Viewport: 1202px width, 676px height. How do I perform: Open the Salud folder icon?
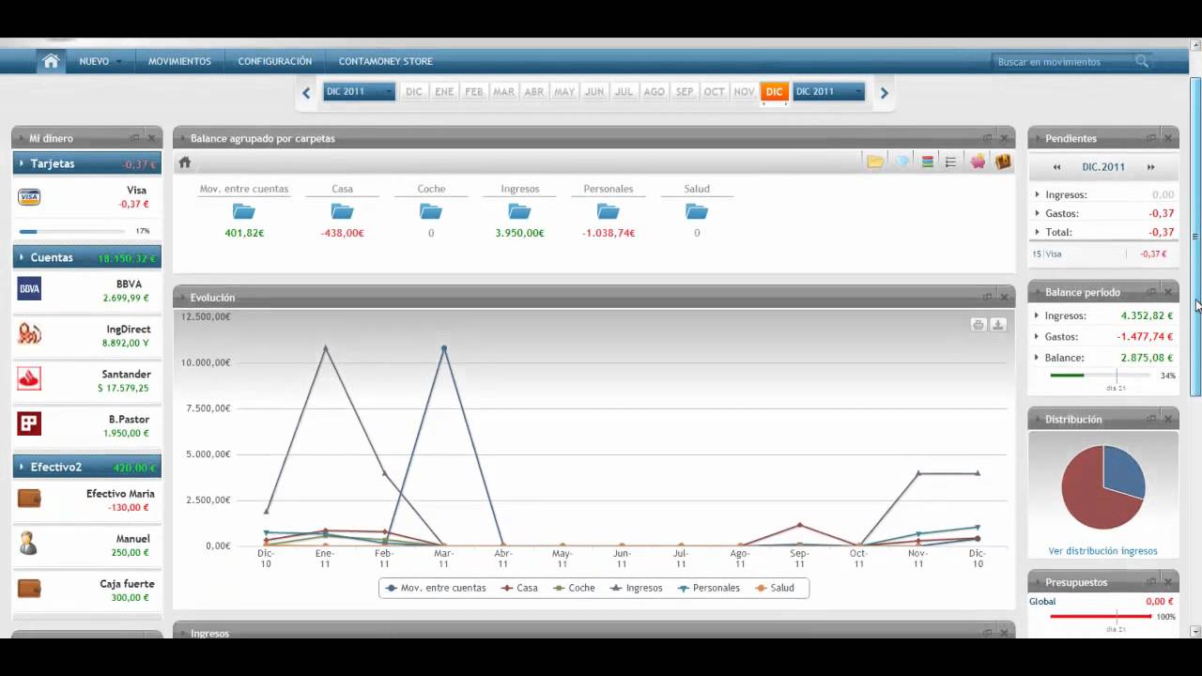point(697,211)
